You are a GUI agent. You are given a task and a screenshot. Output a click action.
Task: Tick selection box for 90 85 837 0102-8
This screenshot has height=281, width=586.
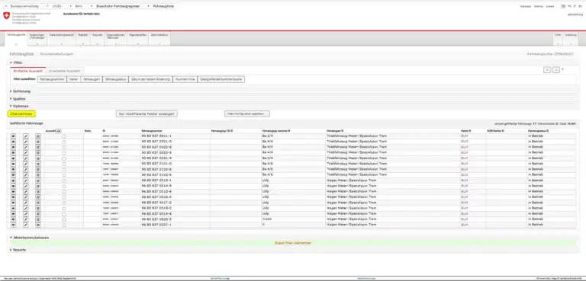[x=64, y=169]
